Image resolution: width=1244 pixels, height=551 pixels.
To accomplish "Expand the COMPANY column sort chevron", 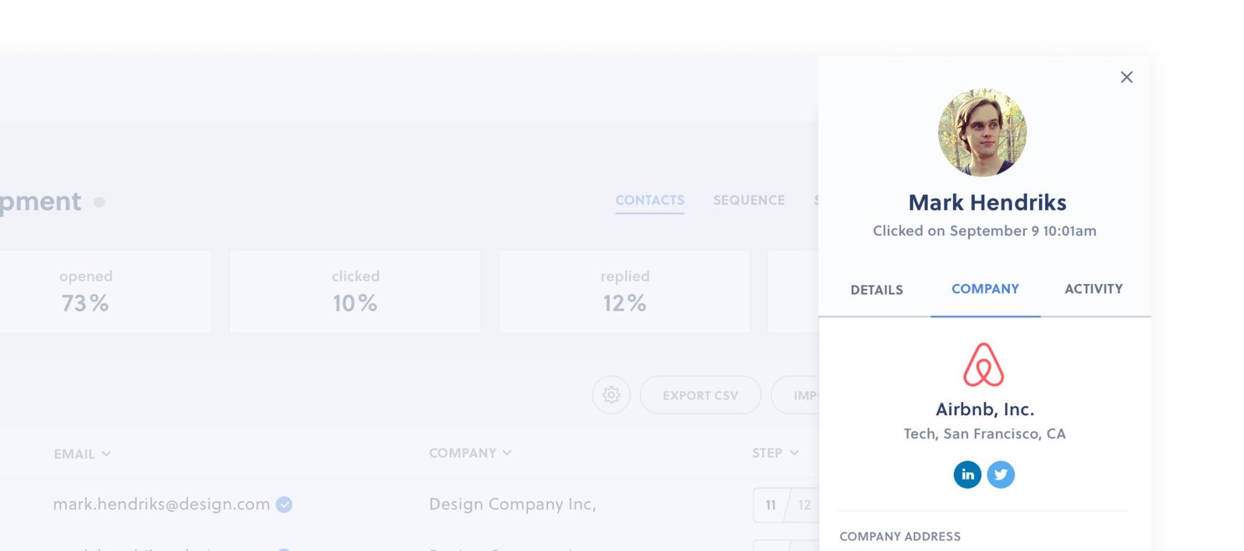I will click(507, 453).
